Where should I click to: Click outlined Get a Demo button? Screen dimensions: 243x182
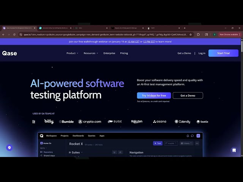click(x=188, y=96)
